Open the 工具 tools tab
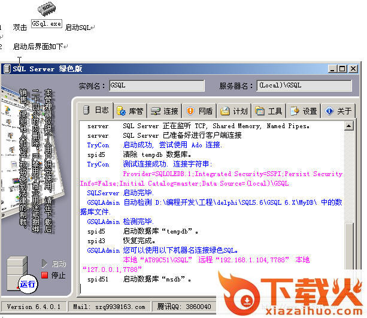 pos(268,111)
